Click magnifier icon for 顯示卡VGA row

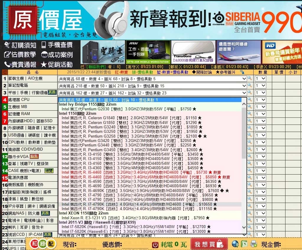coord(250,156)
